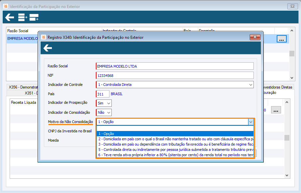
Task: Choose option 3 tributação favorecida
Action: tap(175, 144)
